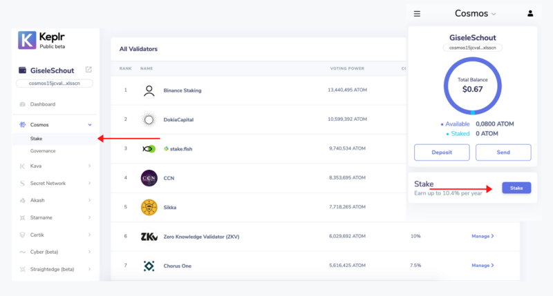This screenshot has width=553, height=296.
Task: Expand the Cyber (beta) chevron
Action: tap(90, 252)
